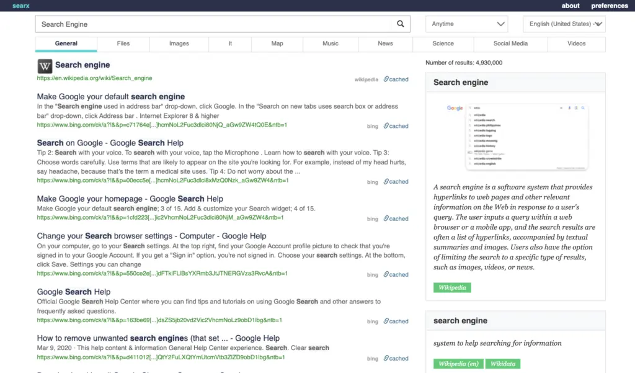
Task: Open cached link for the Wikipedia result
Action: coord(396,79)
